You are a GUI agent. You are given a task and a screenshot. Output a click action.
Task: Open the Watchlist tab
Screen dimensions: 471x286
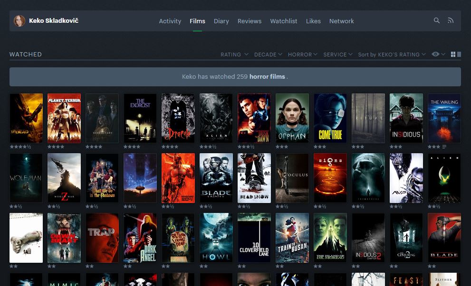coord(284,21)
